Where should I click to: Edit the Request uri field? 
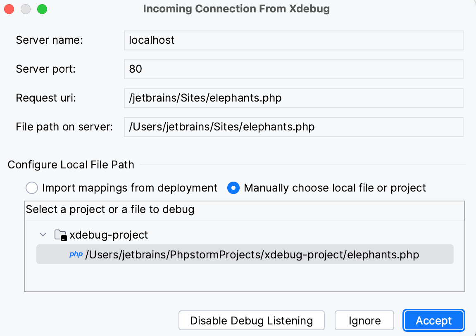293,98
